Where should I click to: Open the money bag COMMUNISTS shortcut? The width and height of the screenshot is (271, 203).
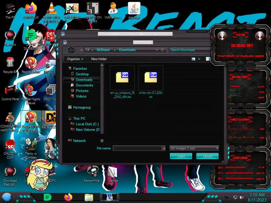tap(10, 122)
